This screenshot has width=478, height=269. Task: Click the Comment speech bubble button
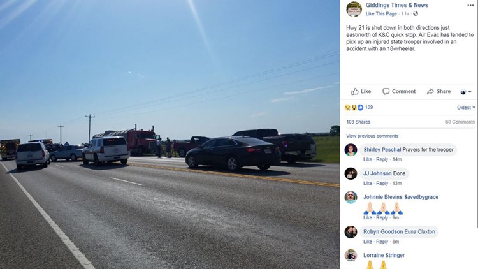point(399,91)
